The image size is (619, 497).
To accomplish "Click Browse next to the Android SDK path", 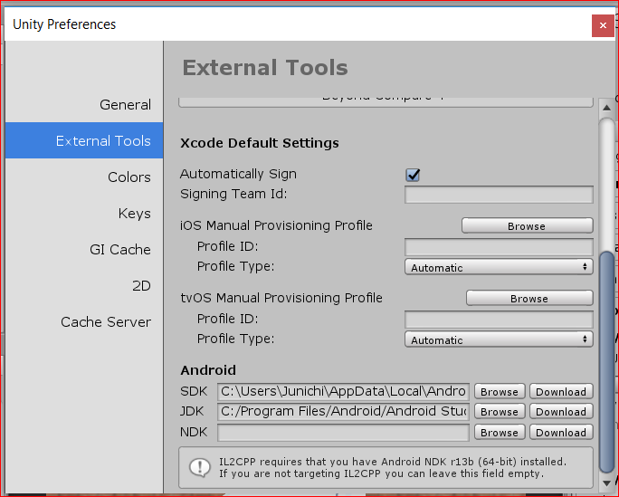I will coord(499,392).
